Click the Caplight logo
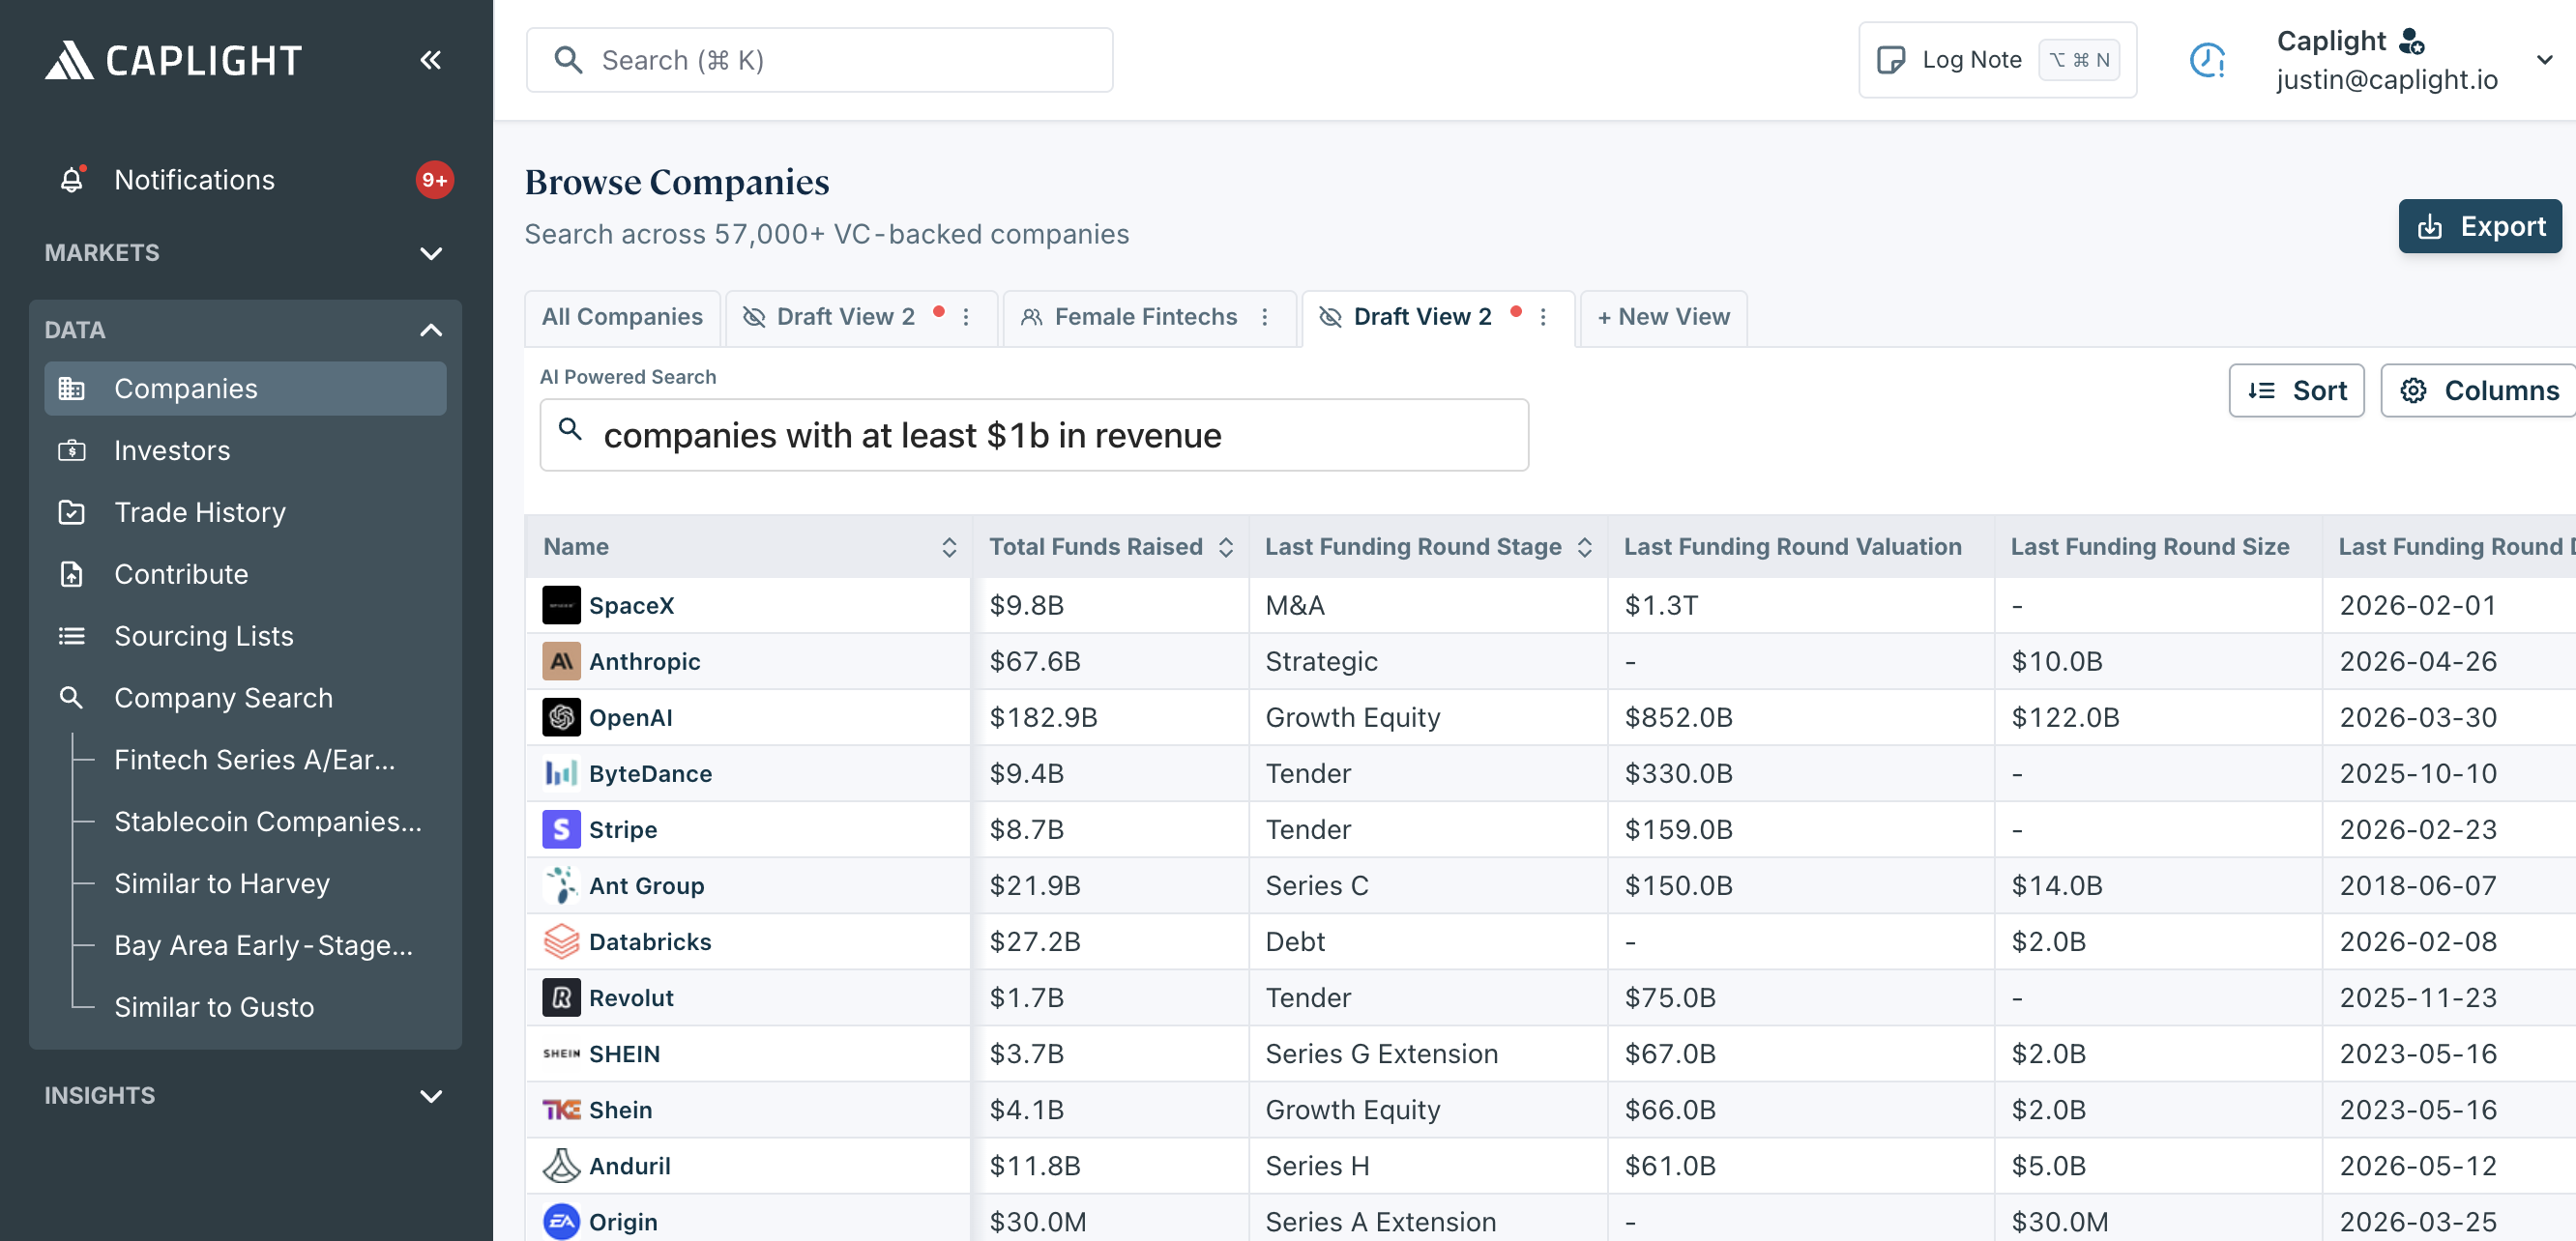2576x1241 pixels. click(172, 60)
